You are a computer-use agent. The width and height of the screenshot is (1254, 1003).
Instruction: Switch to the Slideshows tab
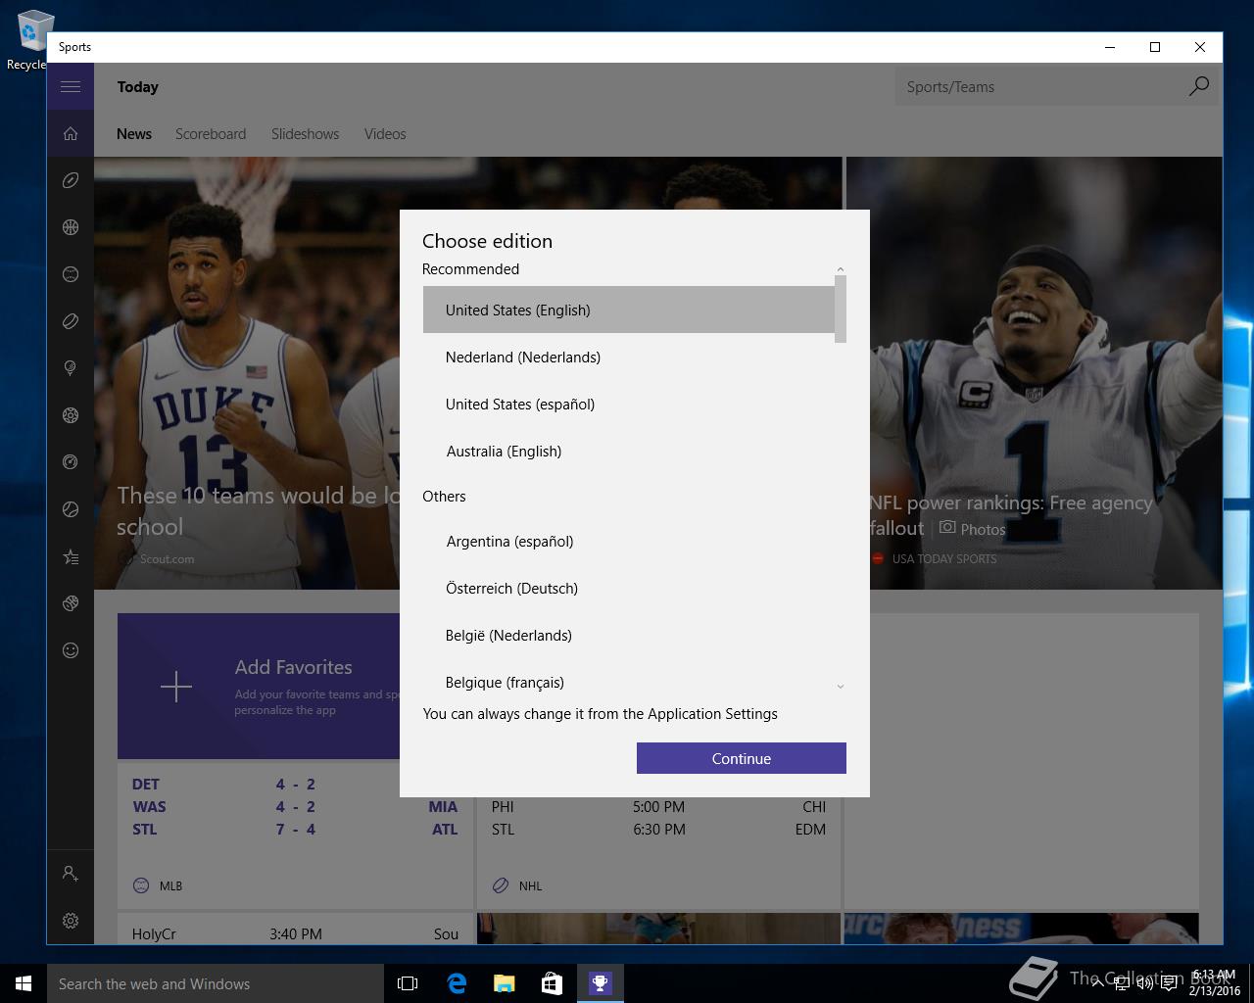(x=306, y=134)
